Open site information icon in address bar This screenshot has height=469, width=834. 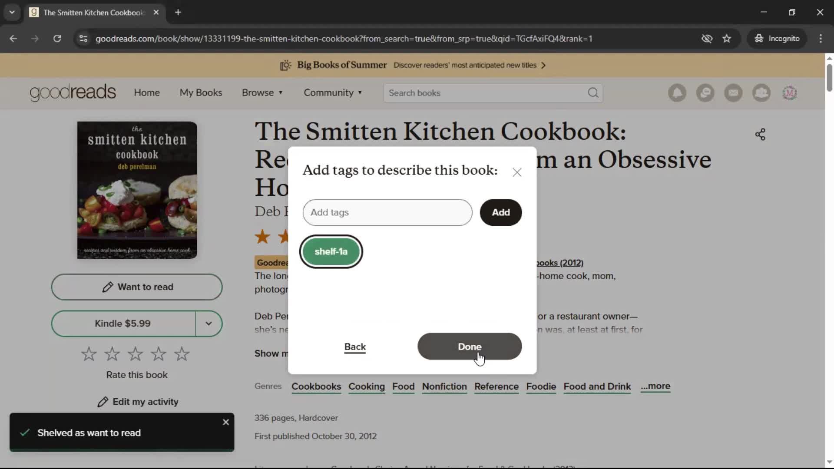click(x=83, y=39)
